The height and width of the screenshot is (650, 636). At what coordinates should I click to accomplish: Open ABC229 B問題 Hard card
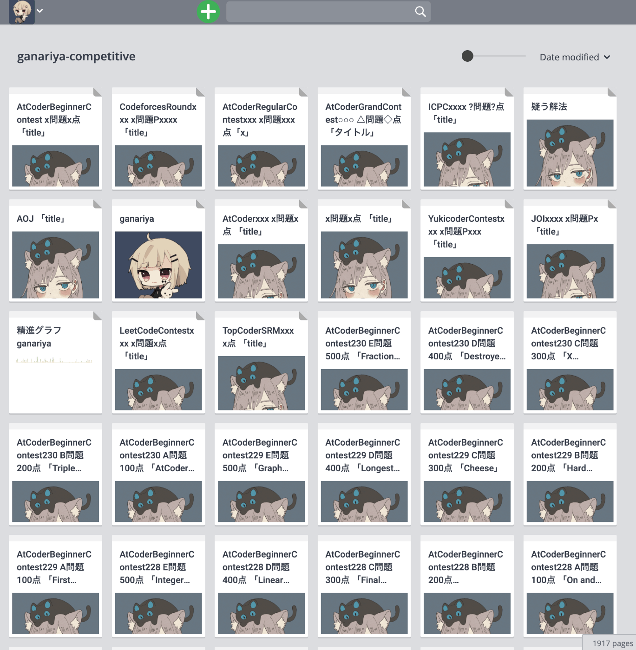click(x=570, y=474)
